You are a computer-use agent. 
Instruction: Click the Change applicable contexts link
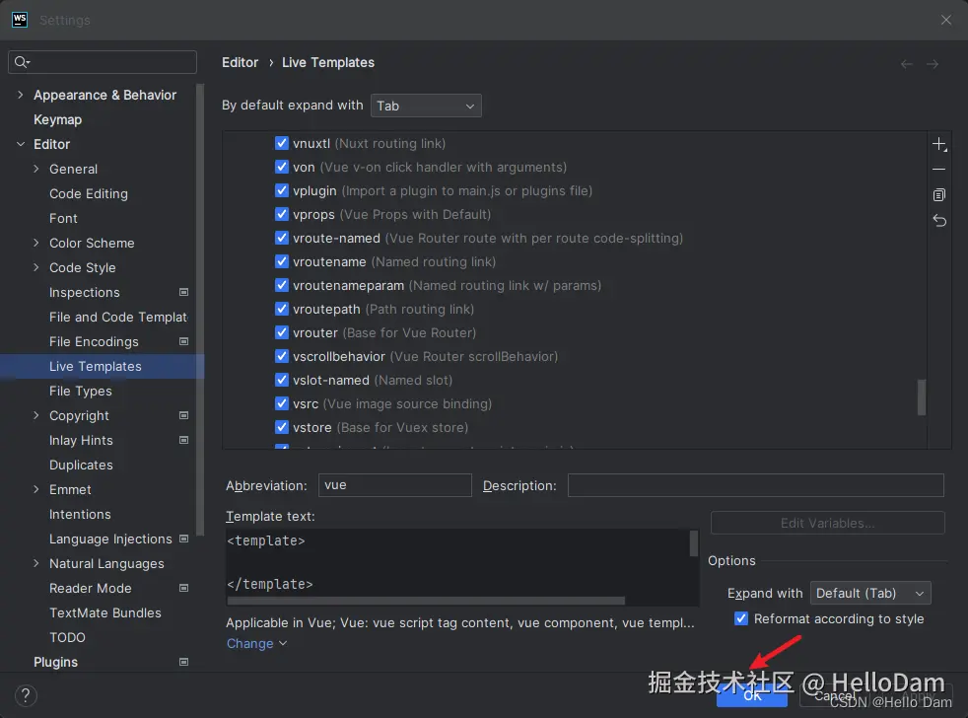(256, 643)
